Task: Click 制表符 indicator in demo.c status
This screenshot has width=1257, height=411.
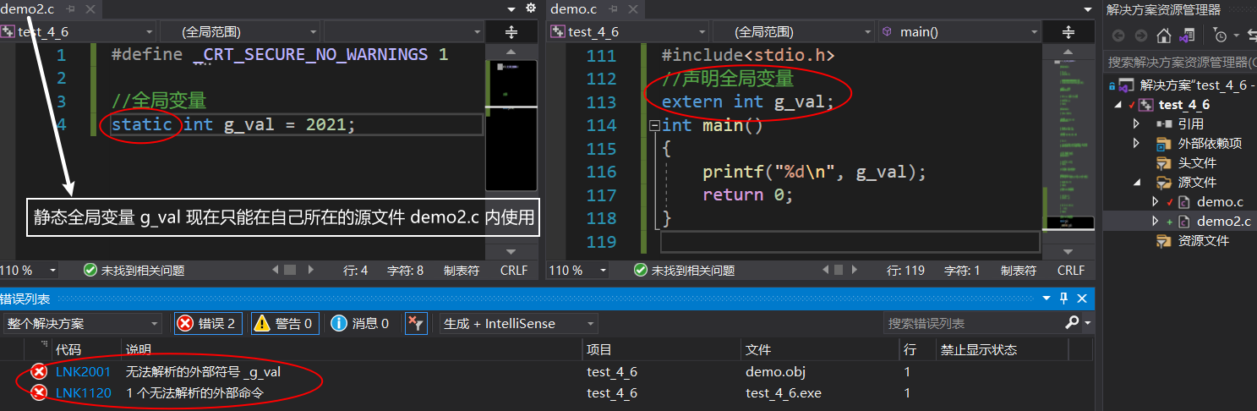Action: tap(1019, 271)
